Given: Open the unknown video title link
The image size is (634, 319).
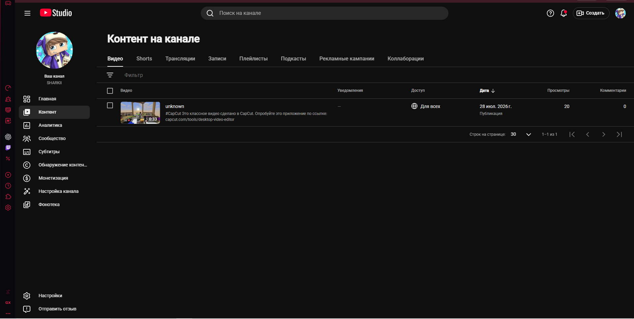Looking at the screenshot, I should (x=175, y=106).
